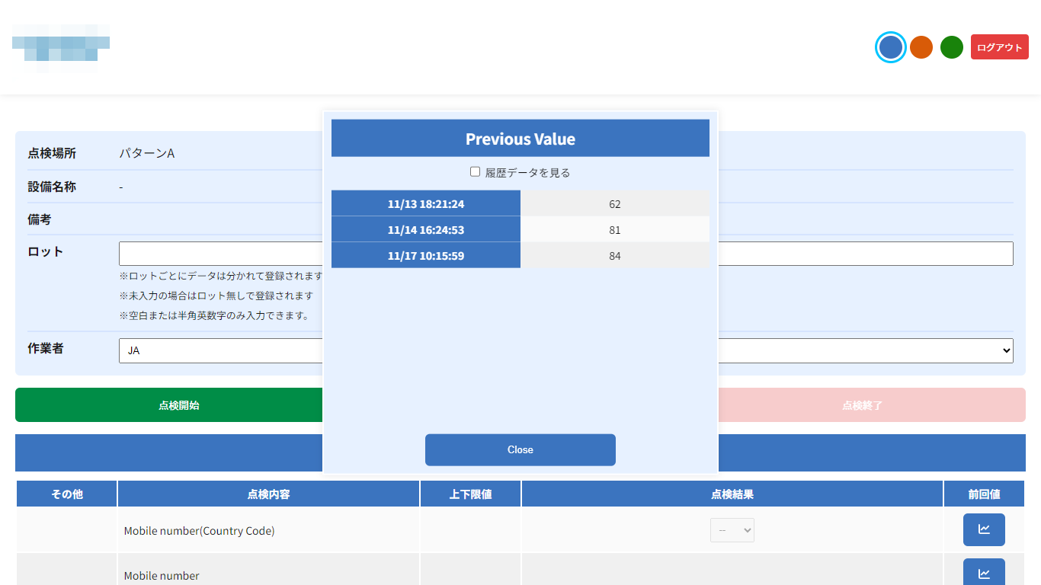Click the 点検内容 column header
1041x585 pixels.
click(x=268, y=494)
